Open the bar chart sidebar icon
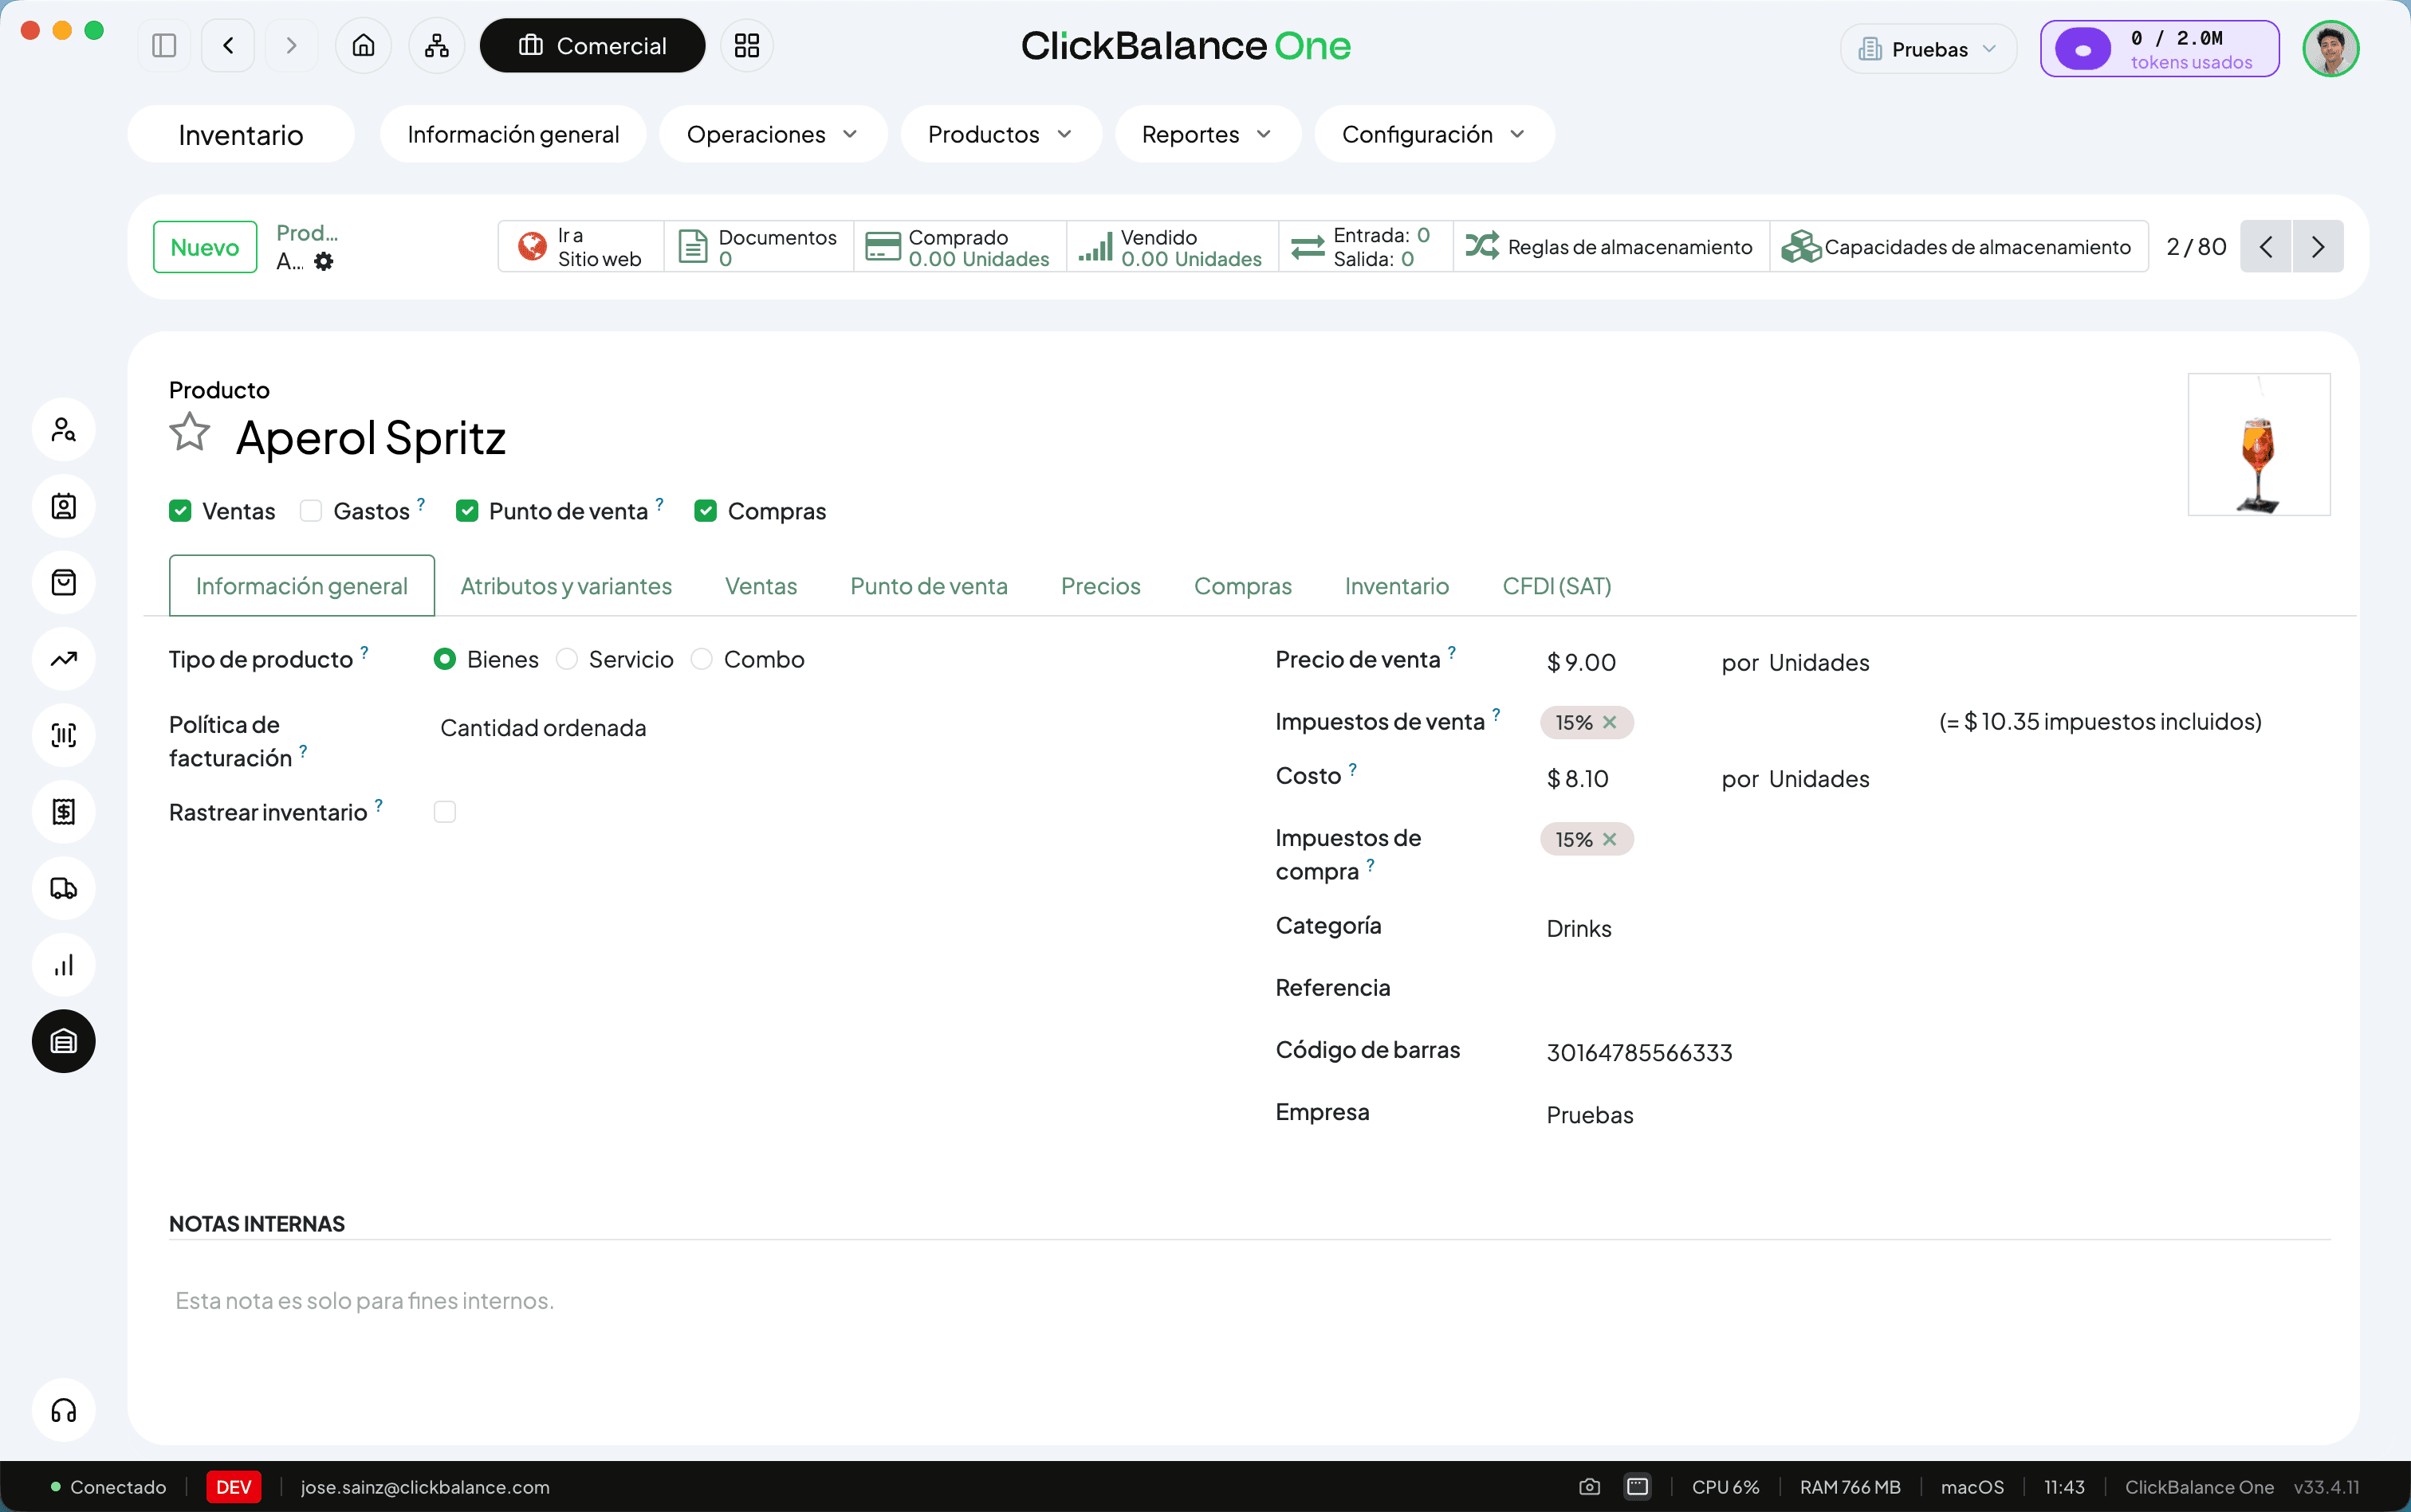This screenshot has height=1512, width=2411. point(64,965)
